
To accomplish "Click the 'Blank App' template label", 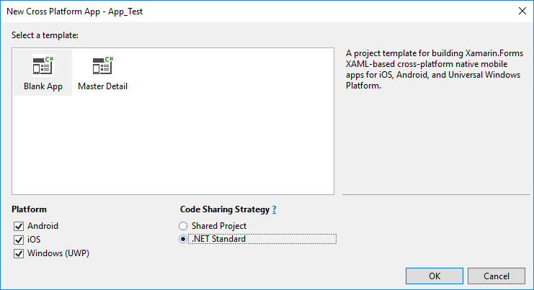I will click(x=43, y=86).
